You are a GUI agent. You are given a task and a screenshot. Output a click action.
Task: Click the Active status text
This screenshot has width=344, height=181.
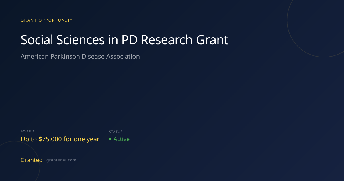[122, 139]
